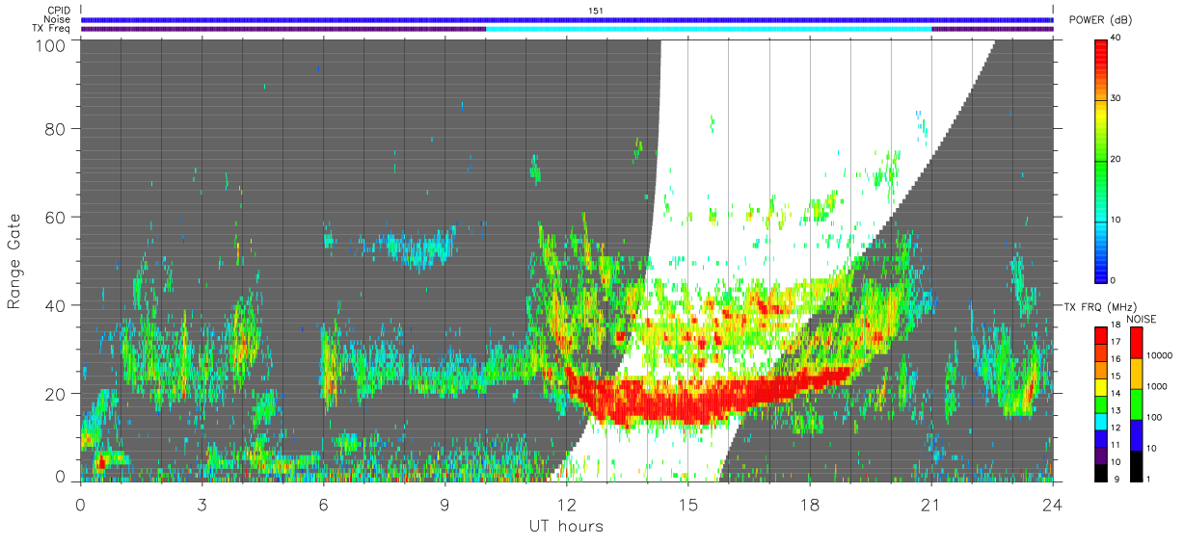
Task: Click the black segment of TX FRQ scale
Action: [x=1100, y=472]
